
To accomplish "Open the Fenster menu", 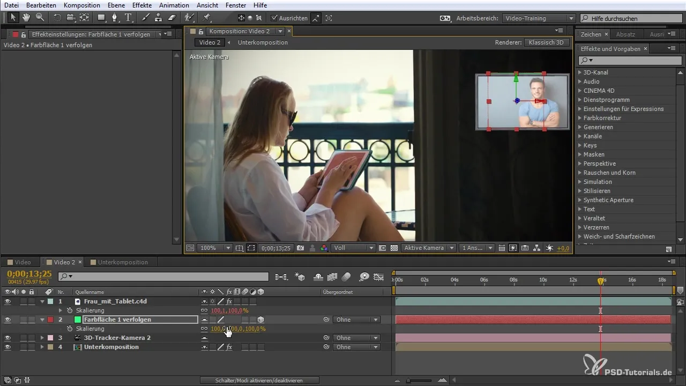I will click(x=236, y=5).
